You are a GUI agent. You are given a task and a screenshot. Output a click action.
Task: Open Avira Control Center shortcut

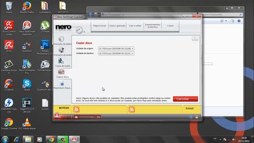pos(9,28)
